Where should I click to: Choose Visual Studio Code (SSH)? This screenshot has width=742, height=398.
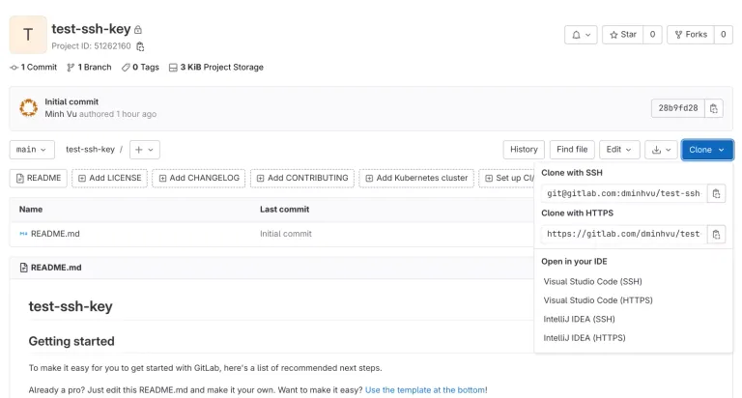click(592, 281)
